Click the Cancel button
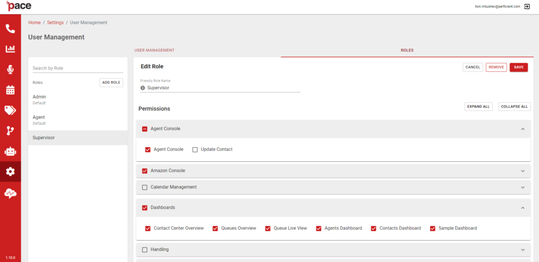The width and height of the screenshot is (539, 262). [473, 67]
